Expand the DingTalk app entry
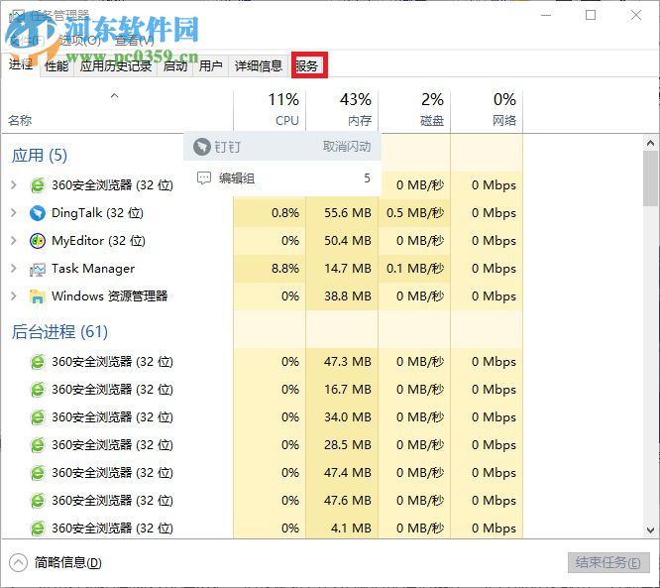The width and height of the screenshot is (660, 588). [14, 213]
